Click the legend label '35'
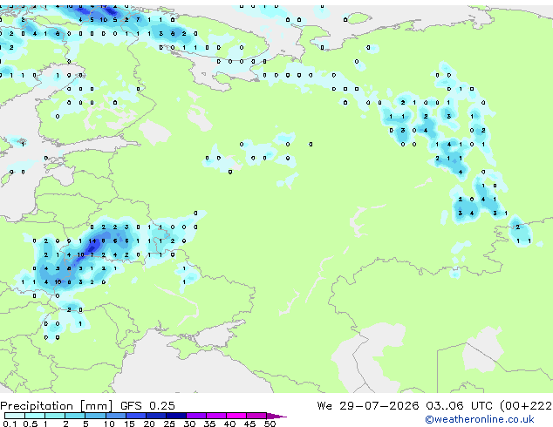The width and height of the screenshot is (553, 427). click(x=209, y=424)
